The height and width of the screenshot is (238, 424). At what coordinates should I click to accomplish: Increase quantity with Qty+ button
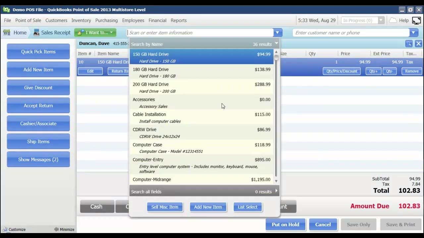click(373, 71)
